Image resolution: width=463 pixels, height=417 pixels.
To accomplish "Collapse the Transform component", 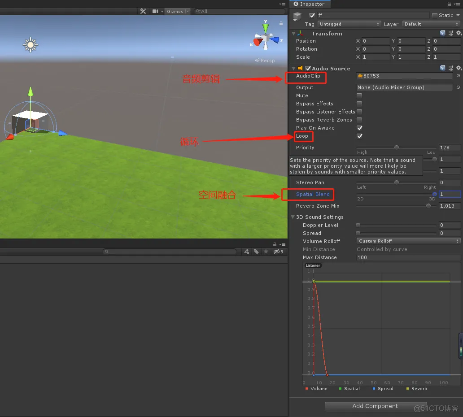I will [x=293, y=34].
